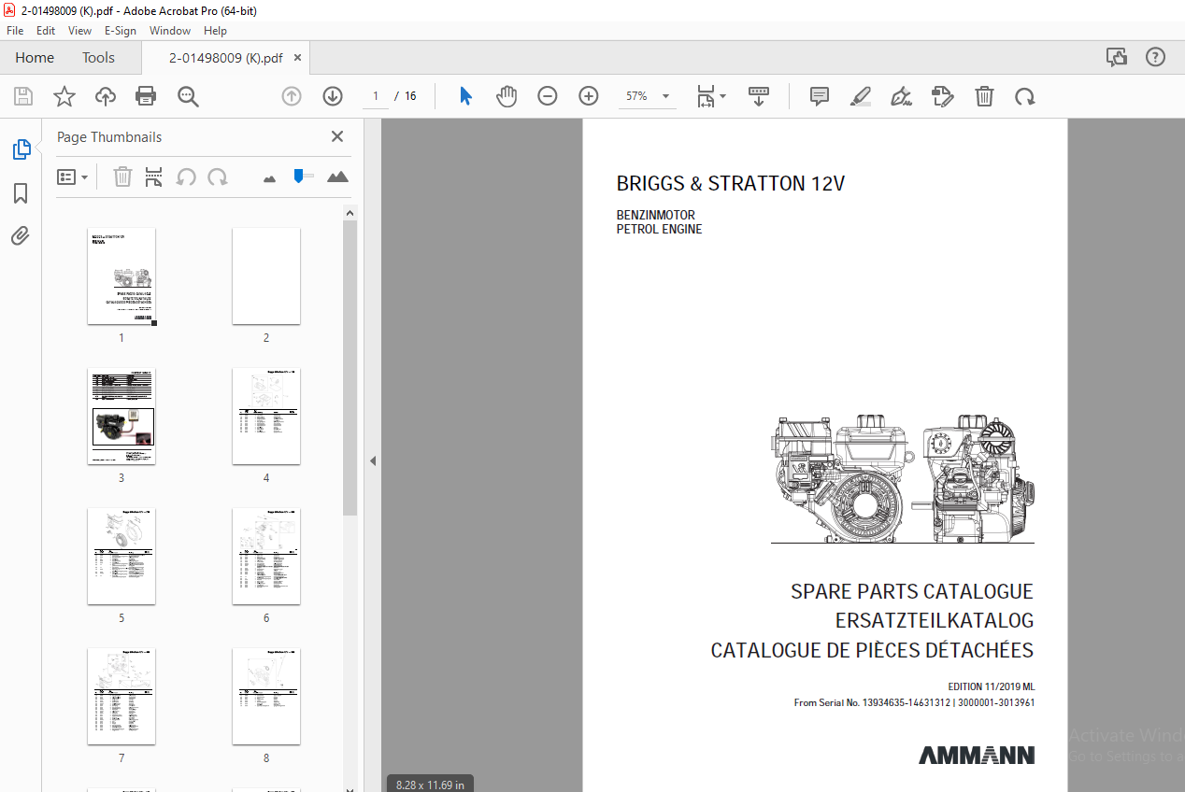The width and height of the screenshot is (1185, 792).
Task: Select page 1 thumbnail
Action: pos(121,276)
